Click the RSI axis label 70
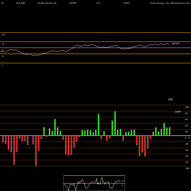Image resolution: width=191 pixels, height=191 pixels. pos(3,44)
